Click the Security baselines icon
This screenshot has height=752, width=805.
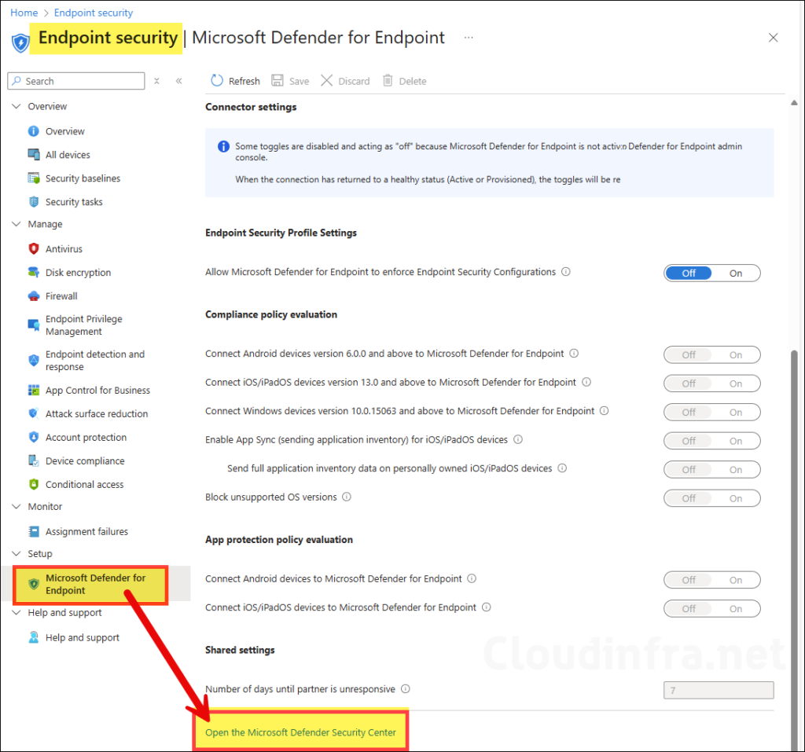point(33,178)
